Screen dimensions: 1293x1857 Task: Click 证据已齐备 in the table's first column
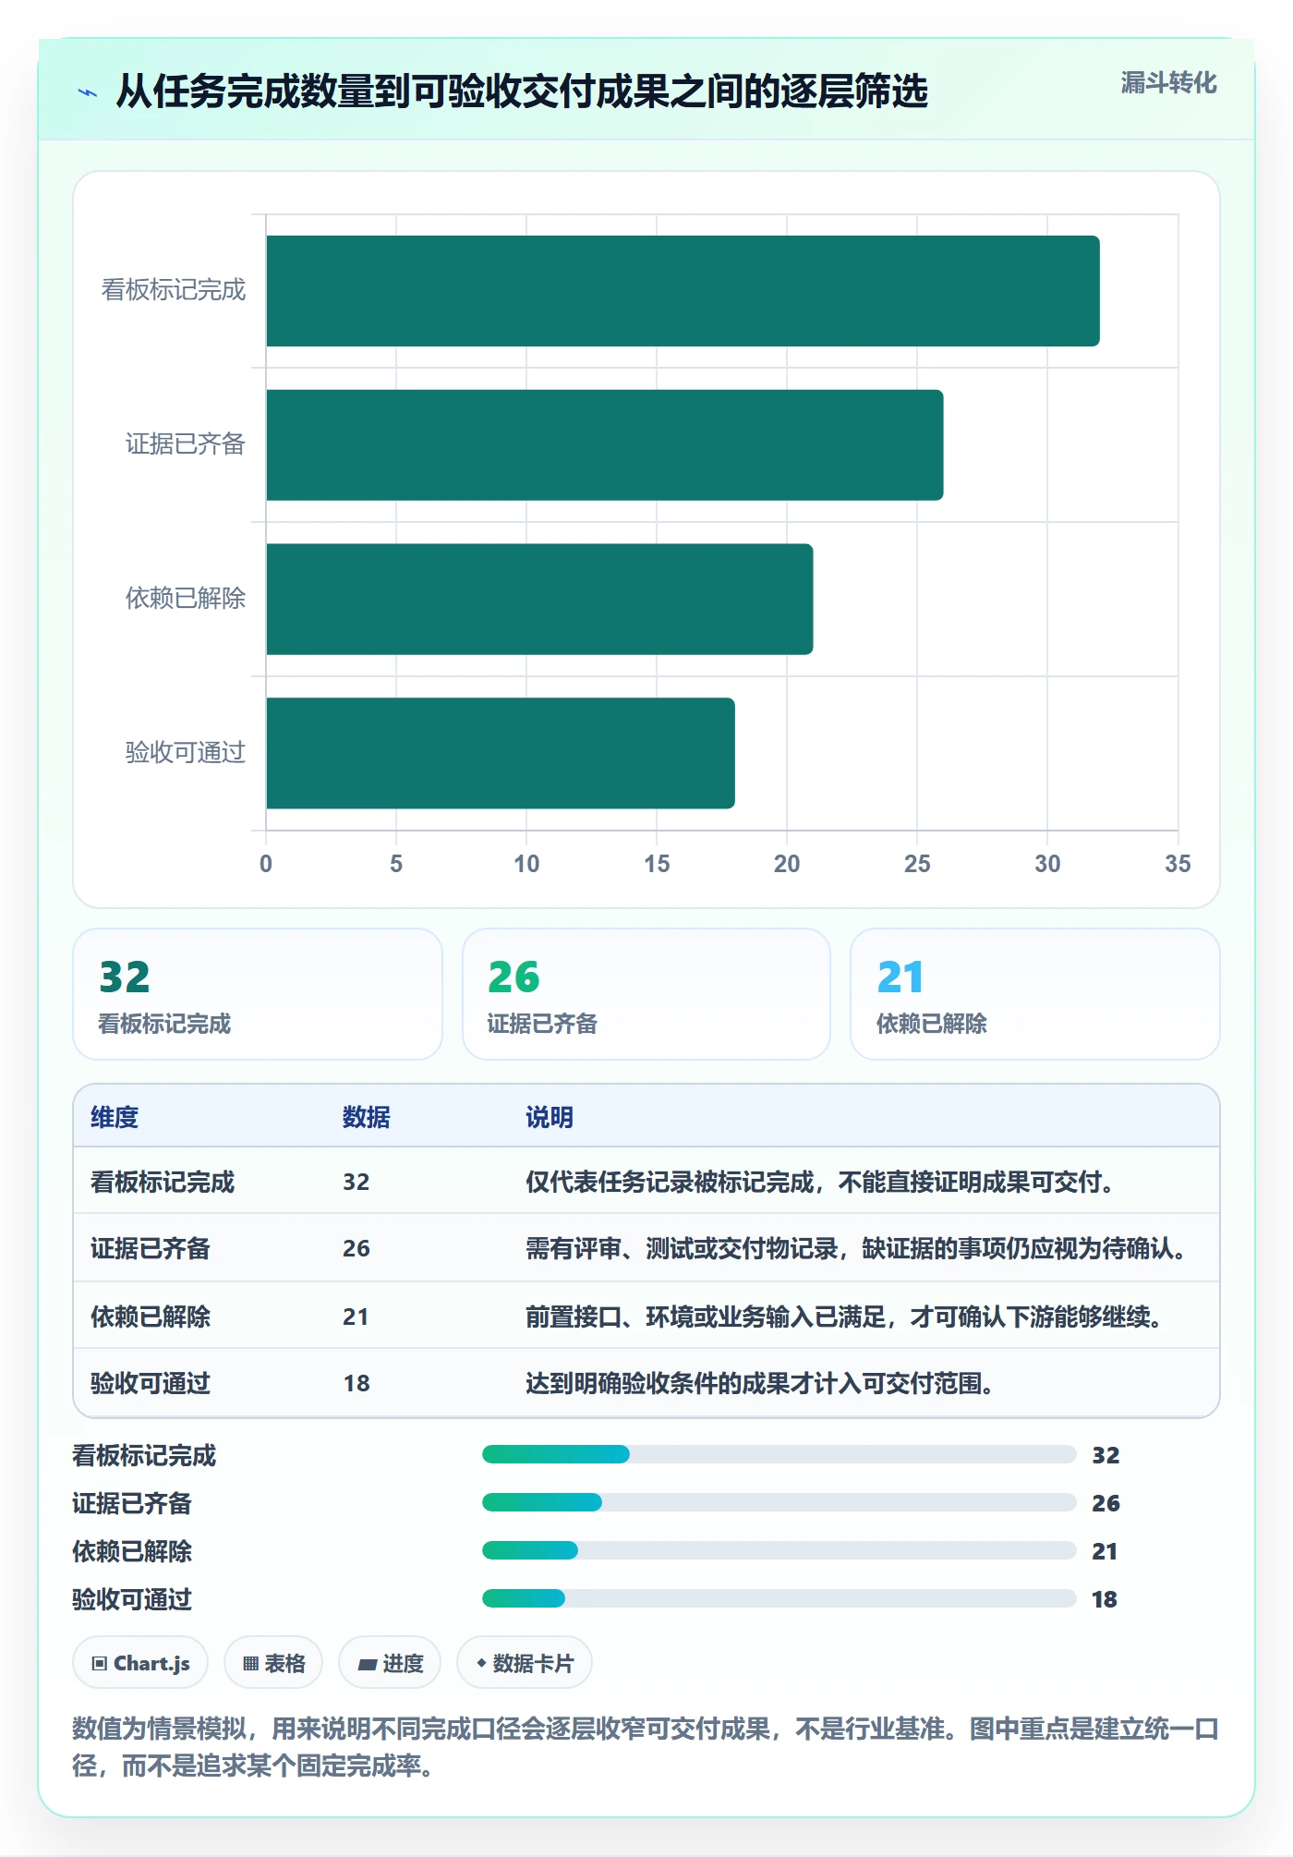tap(151, 1248)
